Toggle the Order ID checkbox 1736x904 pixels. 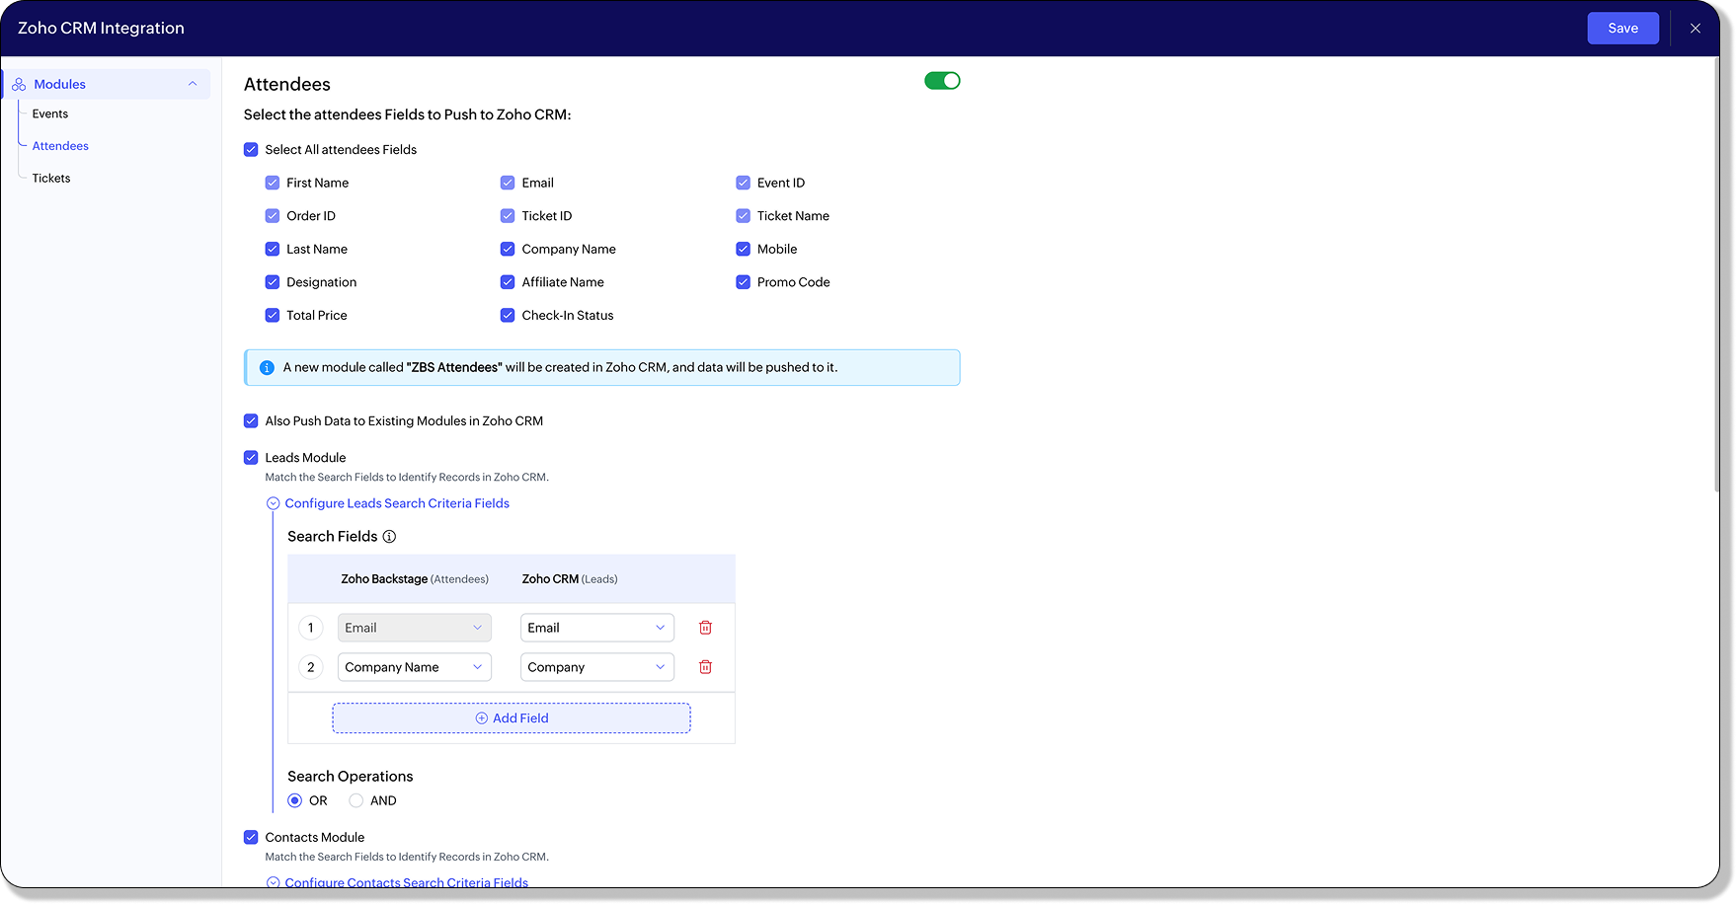[273, 216]
